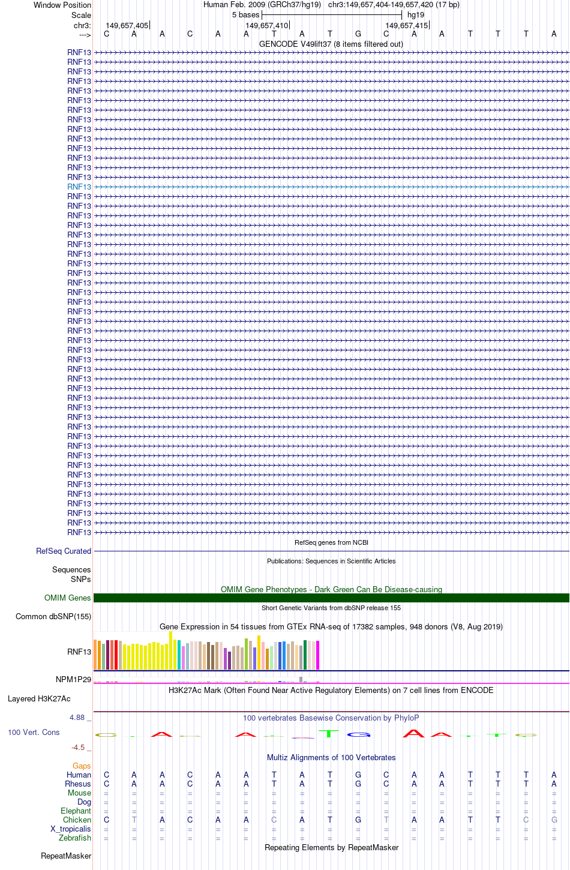Click the '5 bases' scale text
Image resolution: width=570 pixels, height=870 pixels.
click(245, 15)
